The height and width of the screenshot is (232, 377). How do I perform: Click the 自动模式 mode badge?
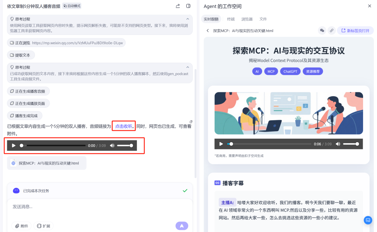[x=72, y=6]
